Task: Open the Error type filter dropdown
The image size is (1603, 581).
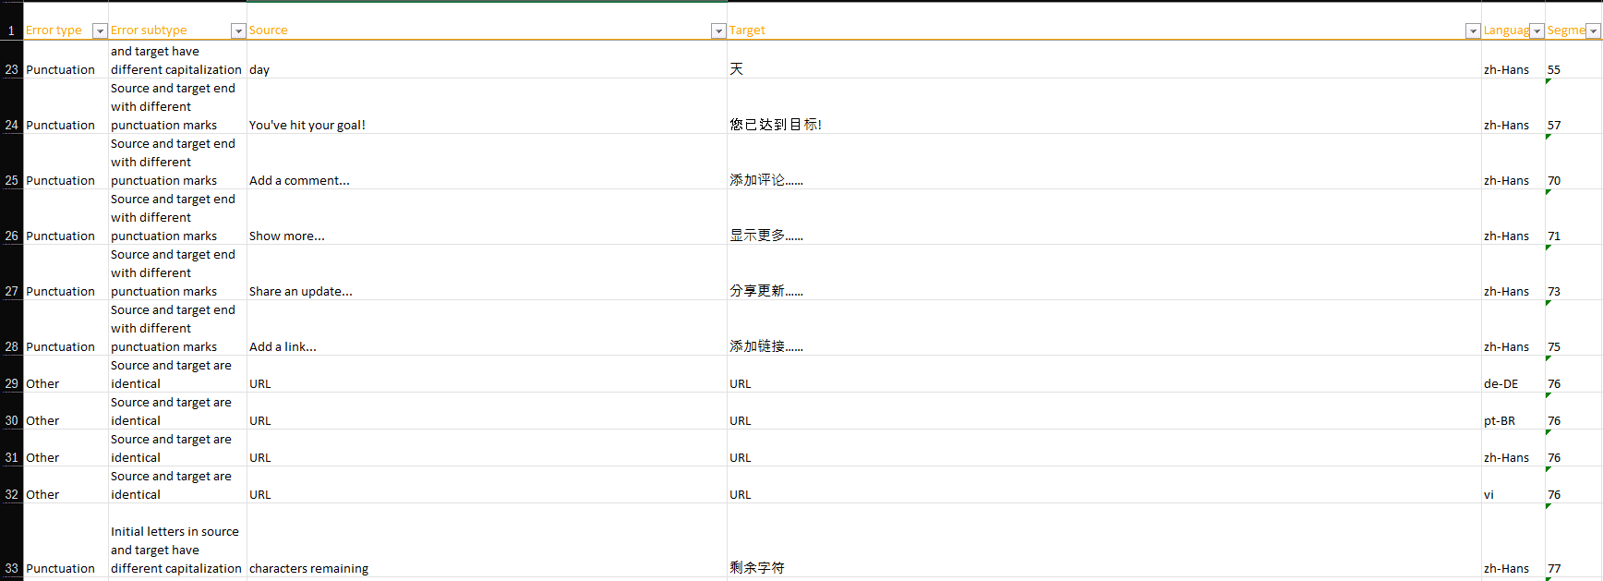Action: pyautogui.click(x=100, y=31)
